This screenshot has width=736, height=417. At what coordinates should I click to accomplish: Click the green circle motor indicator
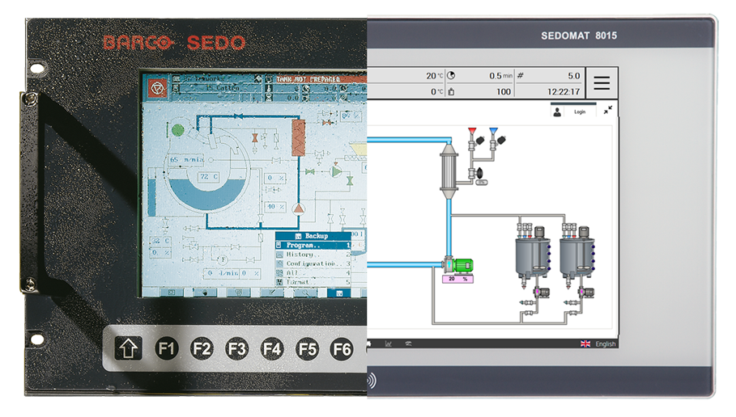(178, 130)
